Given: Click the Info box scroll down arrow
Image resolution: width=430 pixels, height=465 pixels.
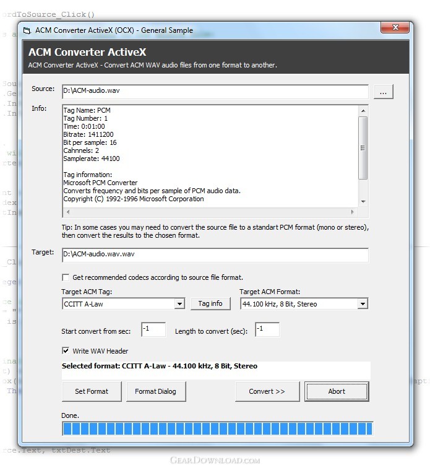Looking at the screenshot, I should (x=363, y=202).
